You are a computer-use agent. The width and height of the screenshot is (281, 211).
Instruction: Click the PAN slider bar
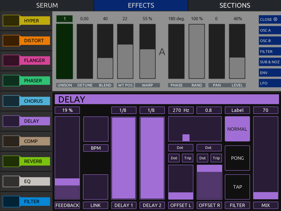click(x=217, y=51)
